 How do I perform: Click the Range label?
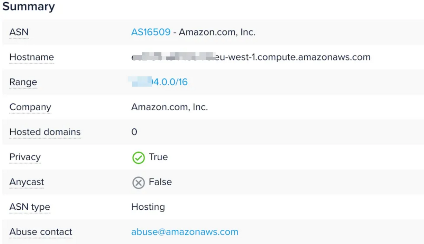tap(23, 82)
